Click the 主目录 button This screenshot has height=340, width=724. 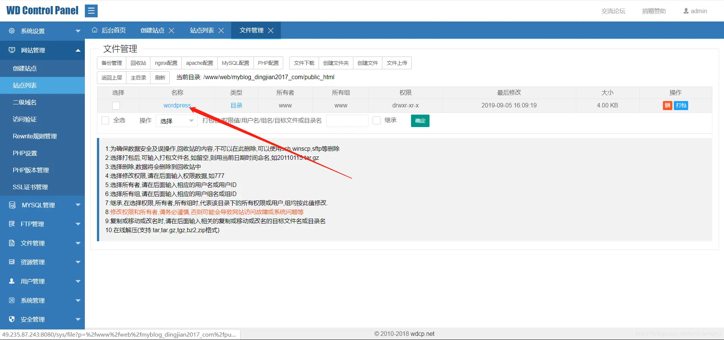tap(138, 78)
